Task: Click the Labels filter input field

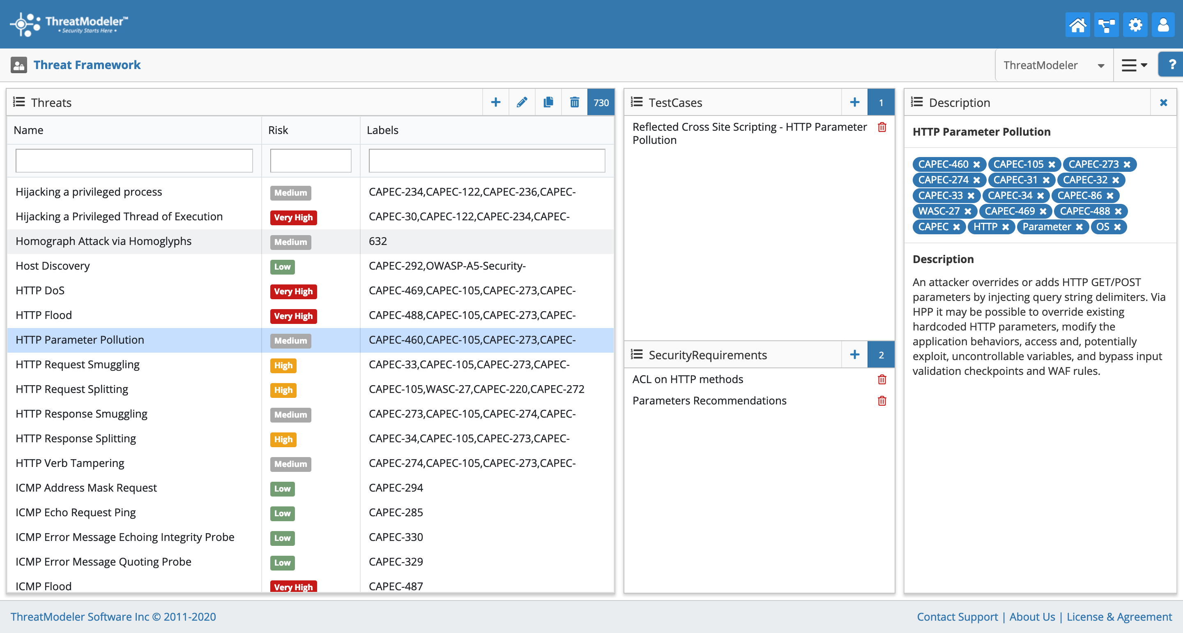Action: point(487,160)
